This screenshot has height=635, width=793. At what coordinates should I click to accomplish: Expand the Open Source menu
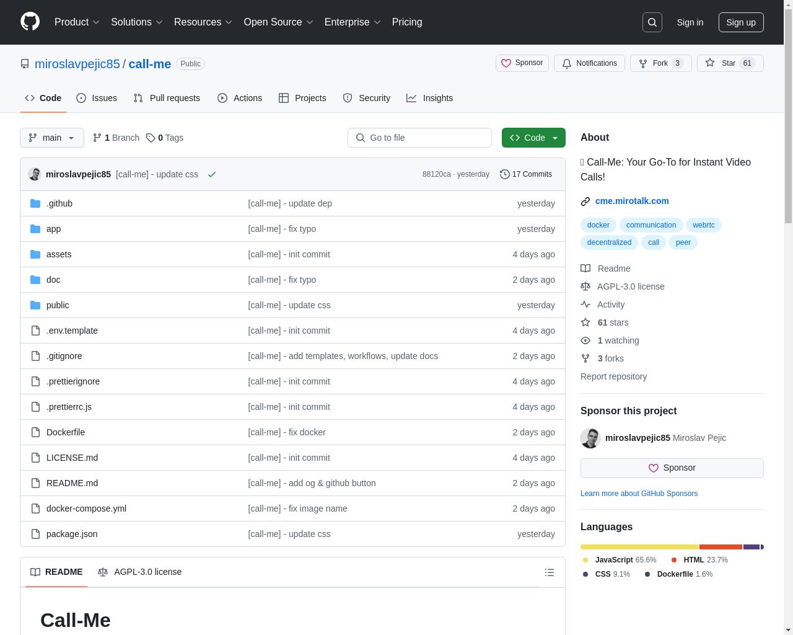click(278, 22)
